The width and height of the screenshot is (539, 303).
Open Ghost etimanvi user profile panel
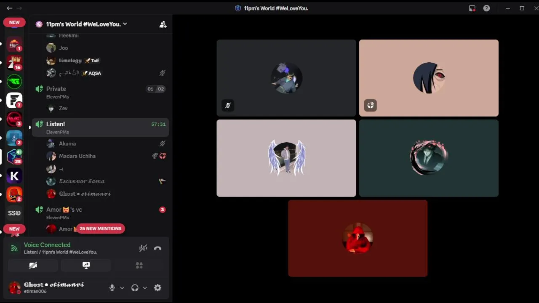click(55, 288)
